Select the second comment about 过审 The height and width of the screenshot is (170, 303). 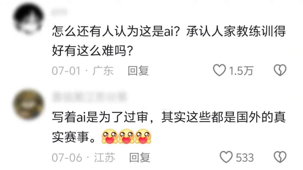169,127
